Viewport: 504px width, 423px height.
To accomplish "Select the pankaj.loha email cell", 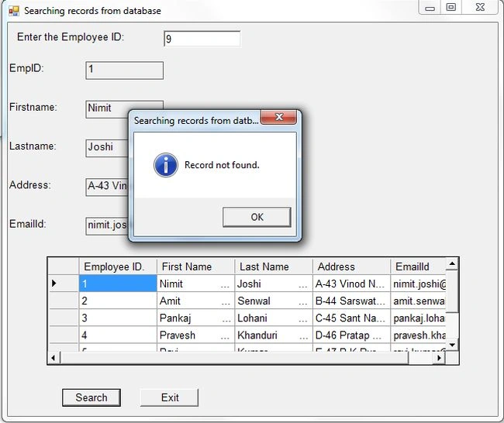I will (418, 318).
